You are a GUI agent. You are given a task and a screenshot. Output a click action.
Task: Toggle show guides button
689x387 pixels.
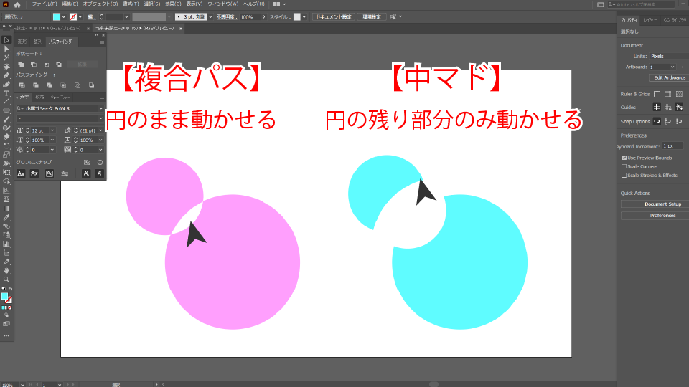click(x=657, y=107)
